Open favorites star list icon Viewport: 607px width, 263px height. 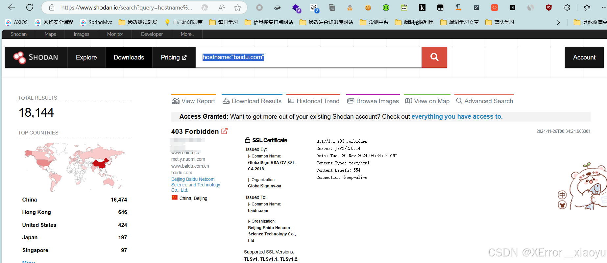point(587,8)
